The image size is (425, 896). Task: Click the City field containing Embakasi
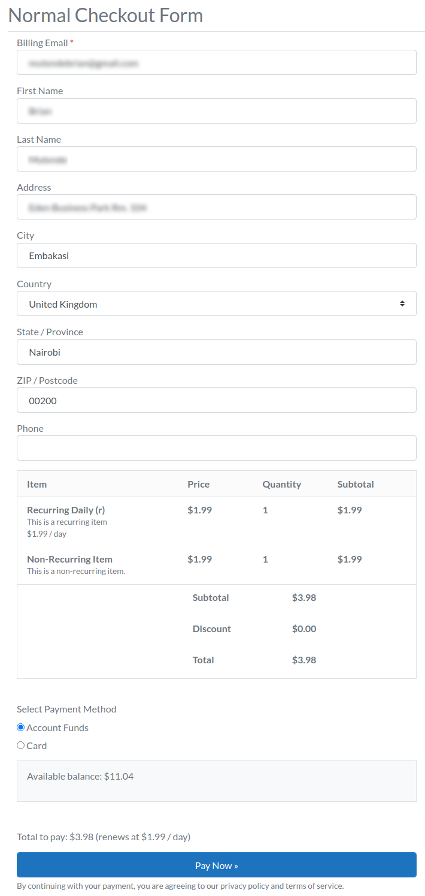click(216, 255)
